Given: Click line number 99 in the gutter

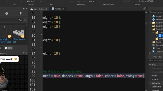Looking at the screenshot, I should pos(33,76).
